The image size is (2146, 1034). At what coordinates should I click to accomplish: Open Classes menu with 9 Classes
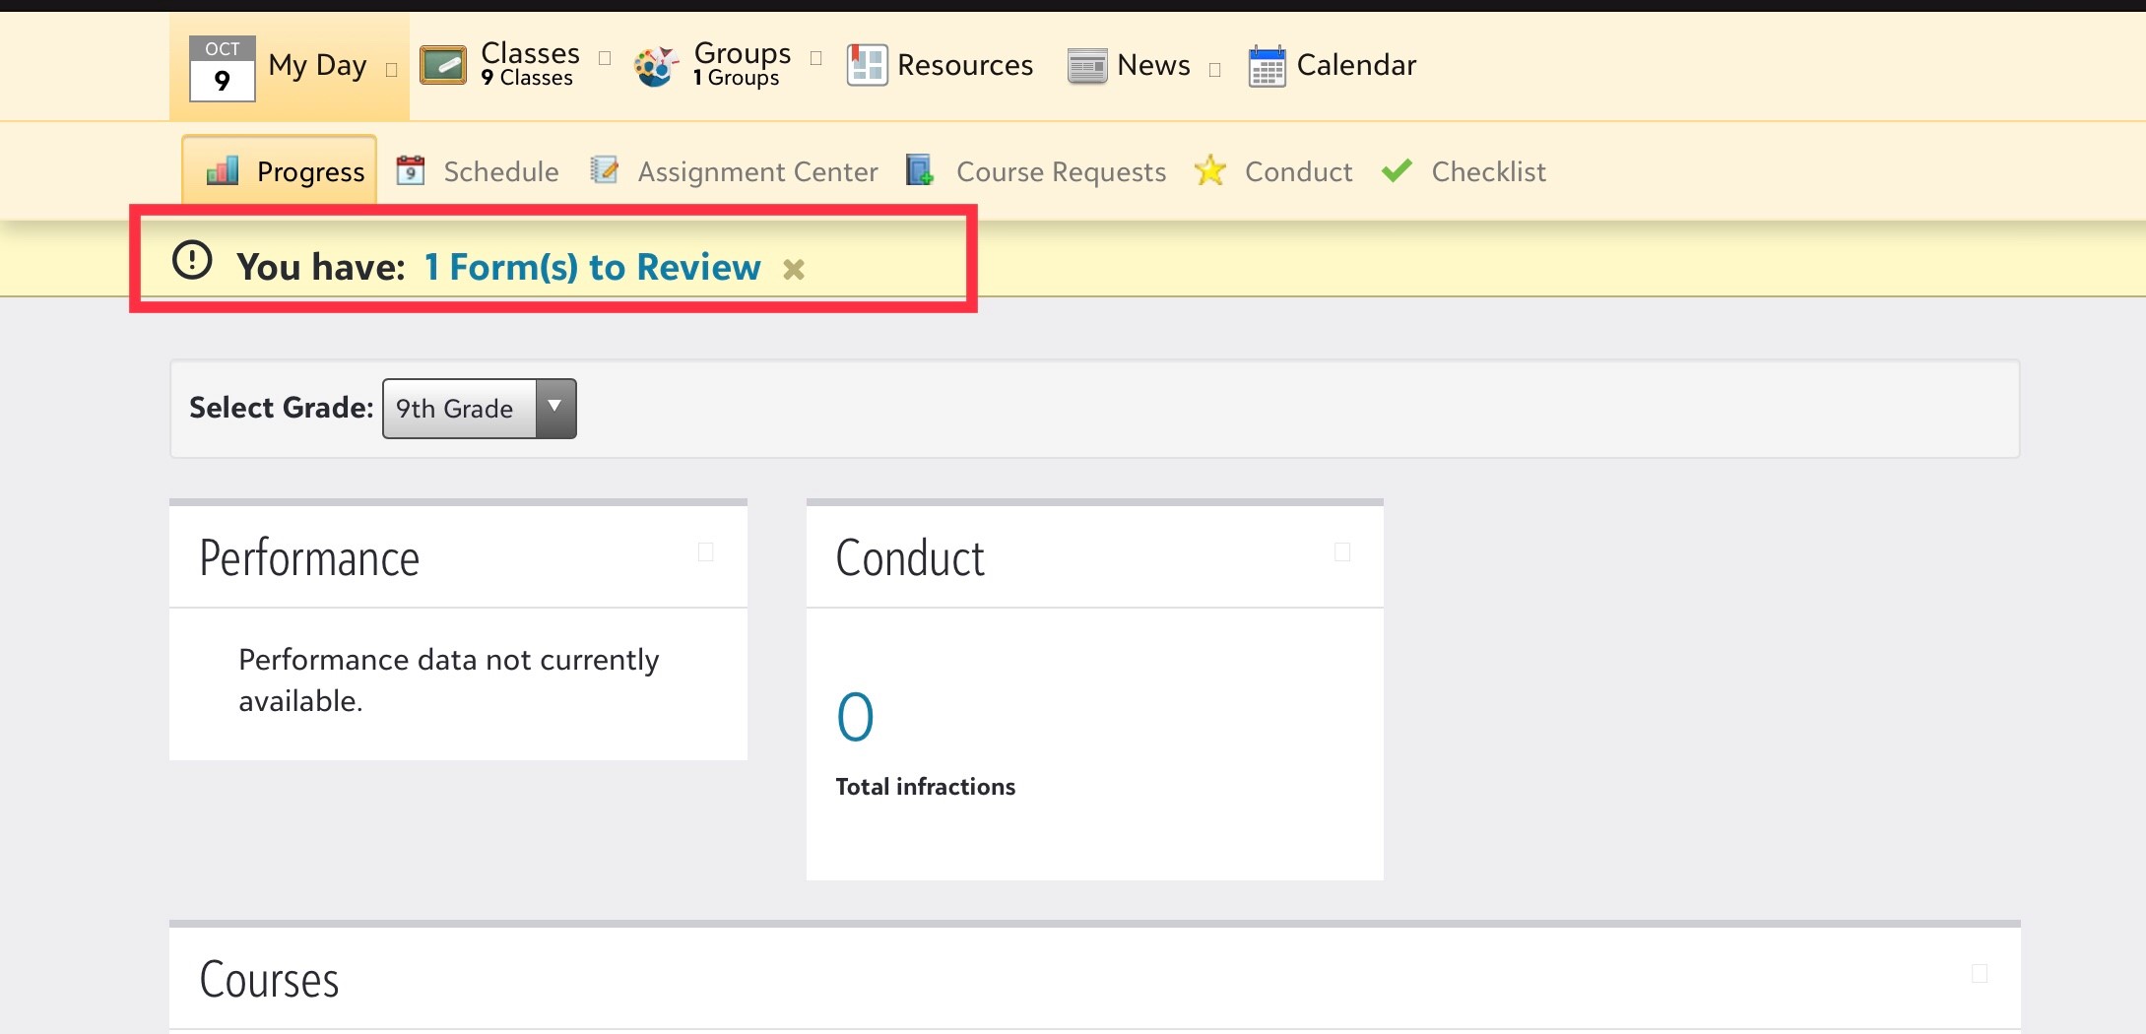coord(530,64)
